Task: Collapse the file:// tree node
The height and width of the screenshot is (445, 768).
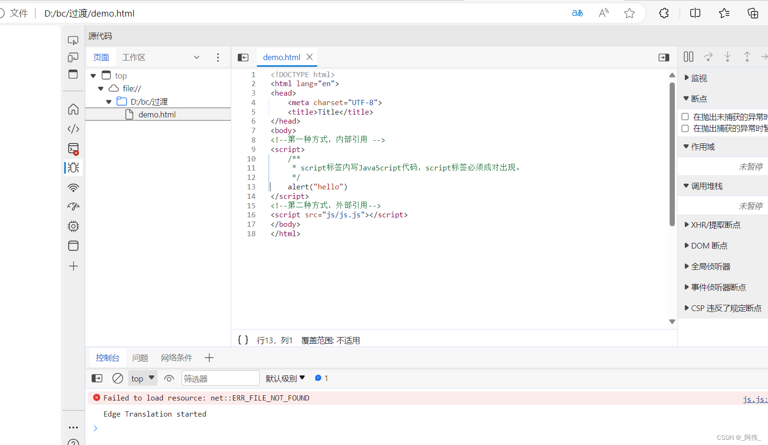Action: [101, 89]
